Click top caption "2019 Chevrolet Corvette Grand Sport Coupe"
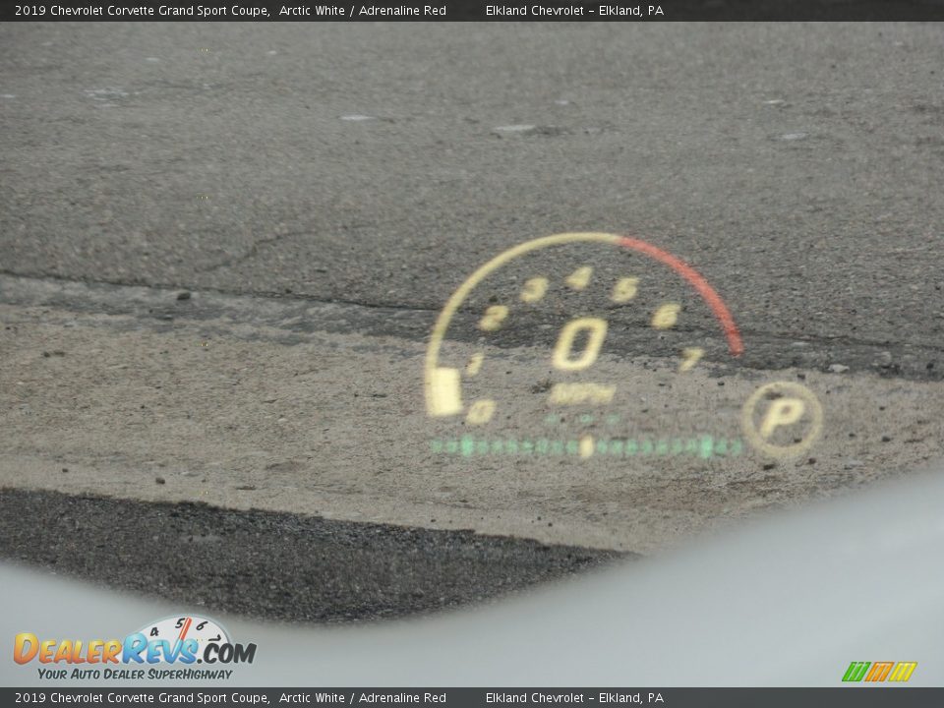Screen dimensions: 944x708 [x=142, y=11]
